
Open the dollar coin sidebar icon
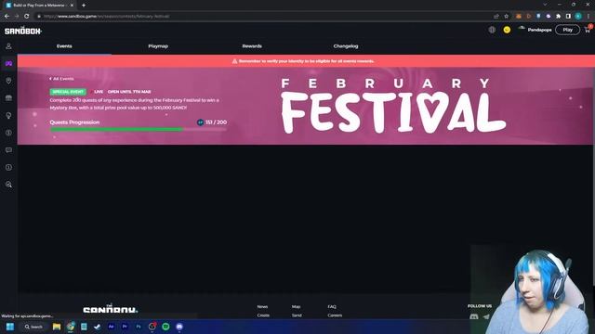(8, 133)
